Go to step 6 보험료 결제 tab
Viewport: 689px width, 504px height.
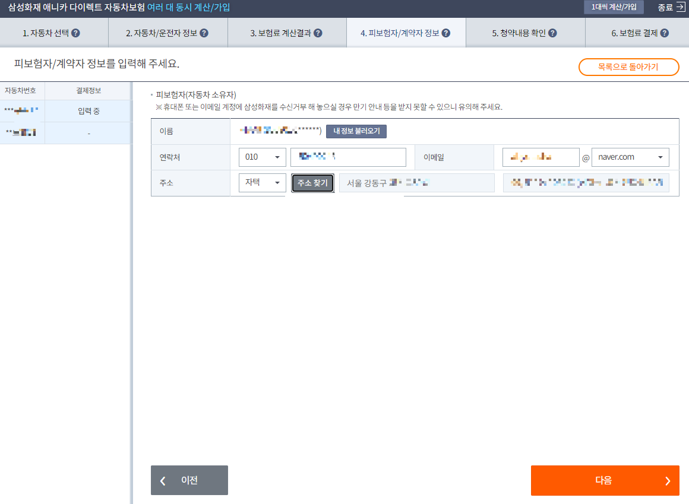pos(637,33)
